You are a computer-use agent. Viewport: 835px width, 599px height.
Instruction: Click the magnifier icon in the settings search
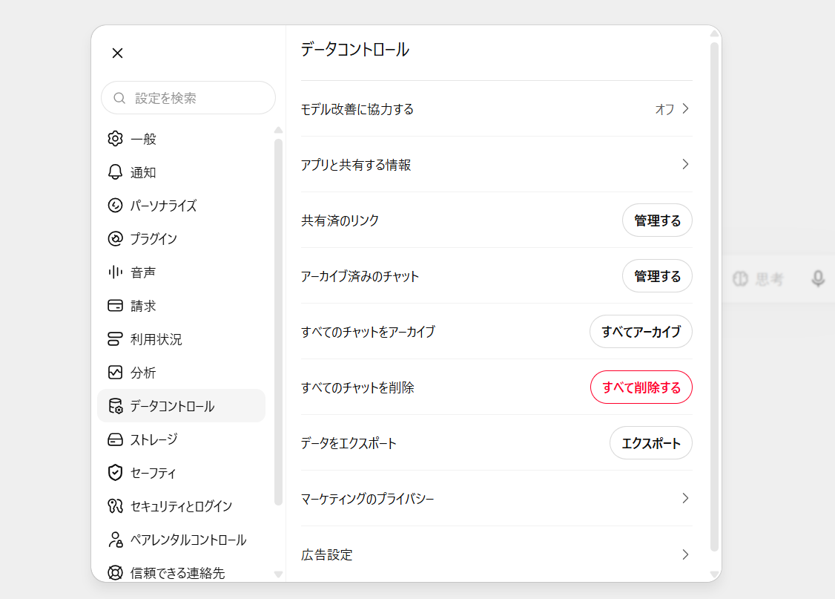[x=119, y=98]
